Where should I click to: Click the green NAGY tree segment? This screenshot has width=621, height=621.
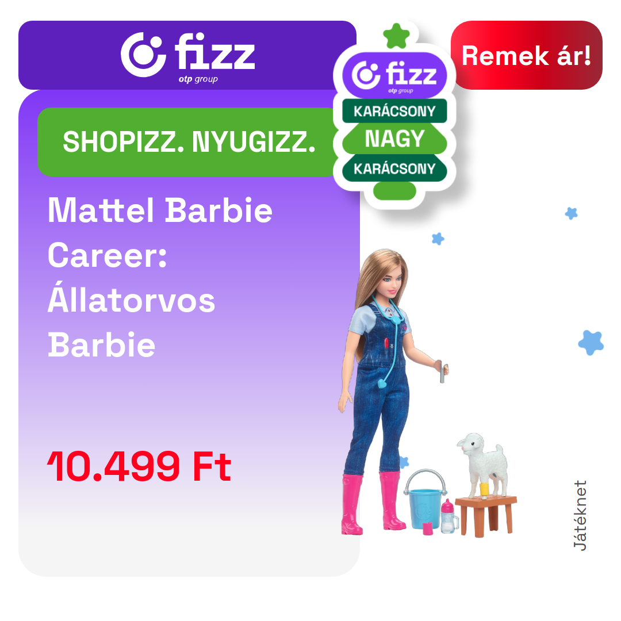394,139
